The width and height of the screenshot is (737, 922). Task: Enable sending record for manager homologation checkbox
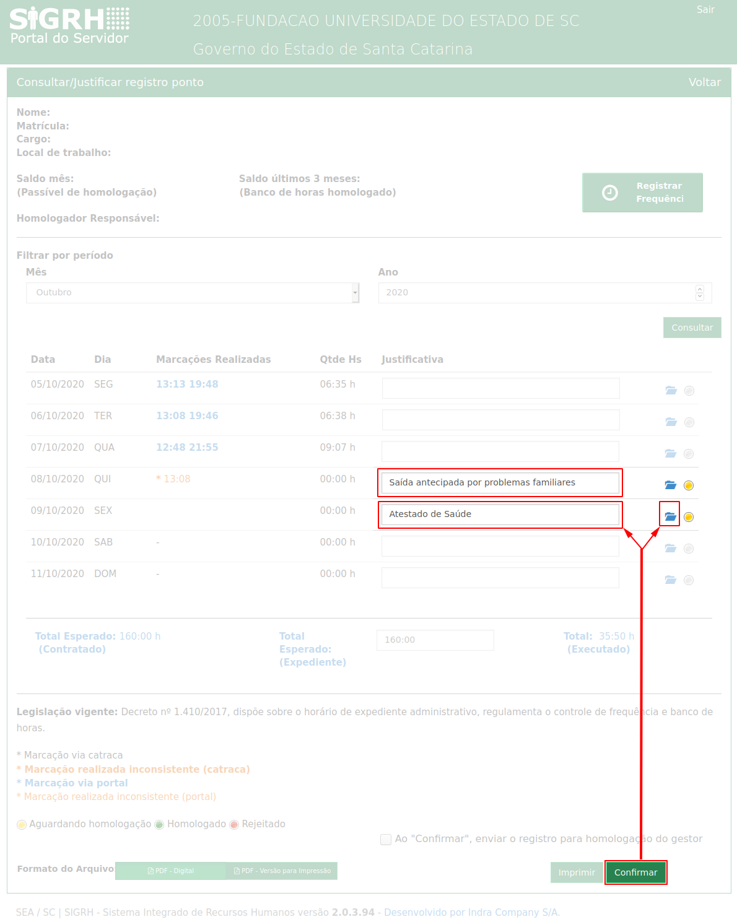(x=386, y=840)
